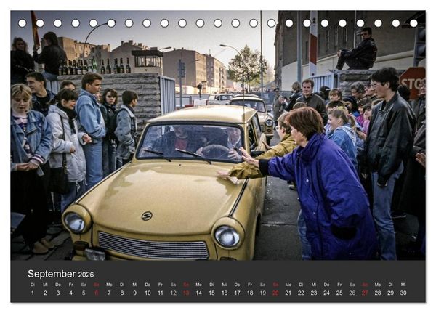
Task: Select date 19 in the calendar strip
Action: (x=263, y=293)
